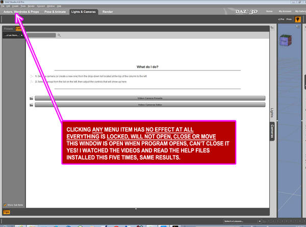Open the Video: Cameras Editor button
This screenshot has width=306, height=227.
pos(150,105)
